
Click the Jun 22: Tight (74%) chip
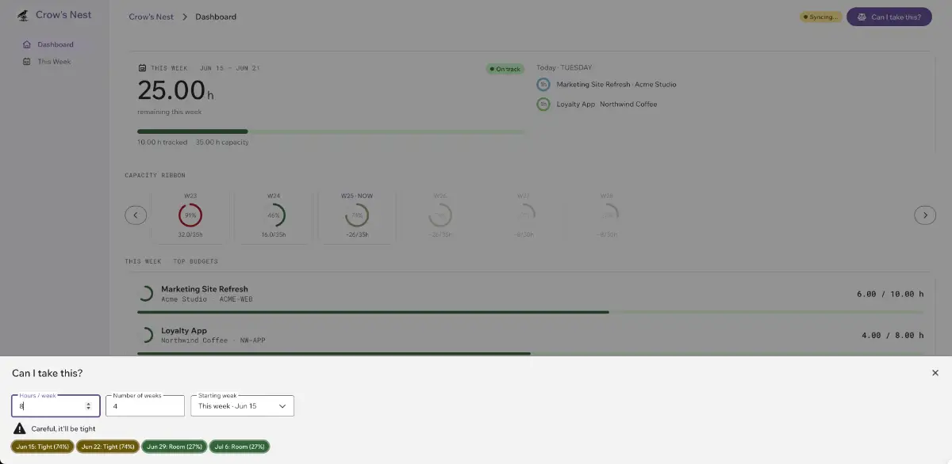(108, 447)
